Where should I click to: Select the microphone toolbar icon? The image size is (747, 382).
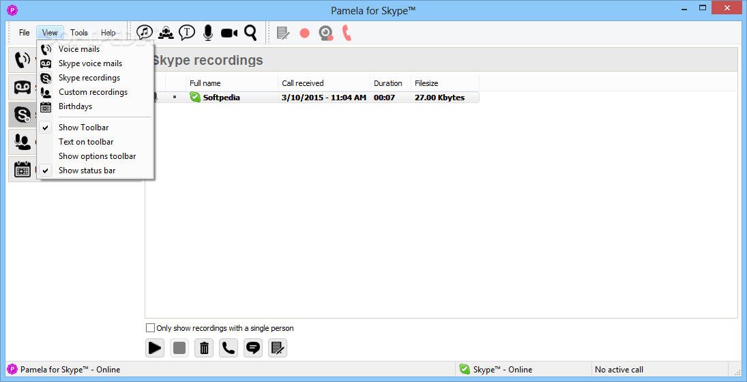(x=207, y=32)
